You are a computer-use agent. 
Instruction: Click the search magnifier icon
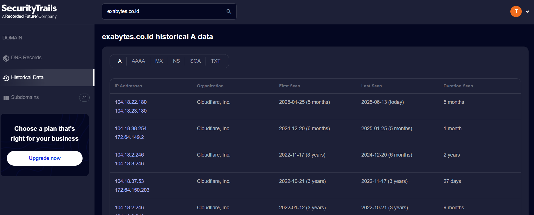tap(229, 11)
